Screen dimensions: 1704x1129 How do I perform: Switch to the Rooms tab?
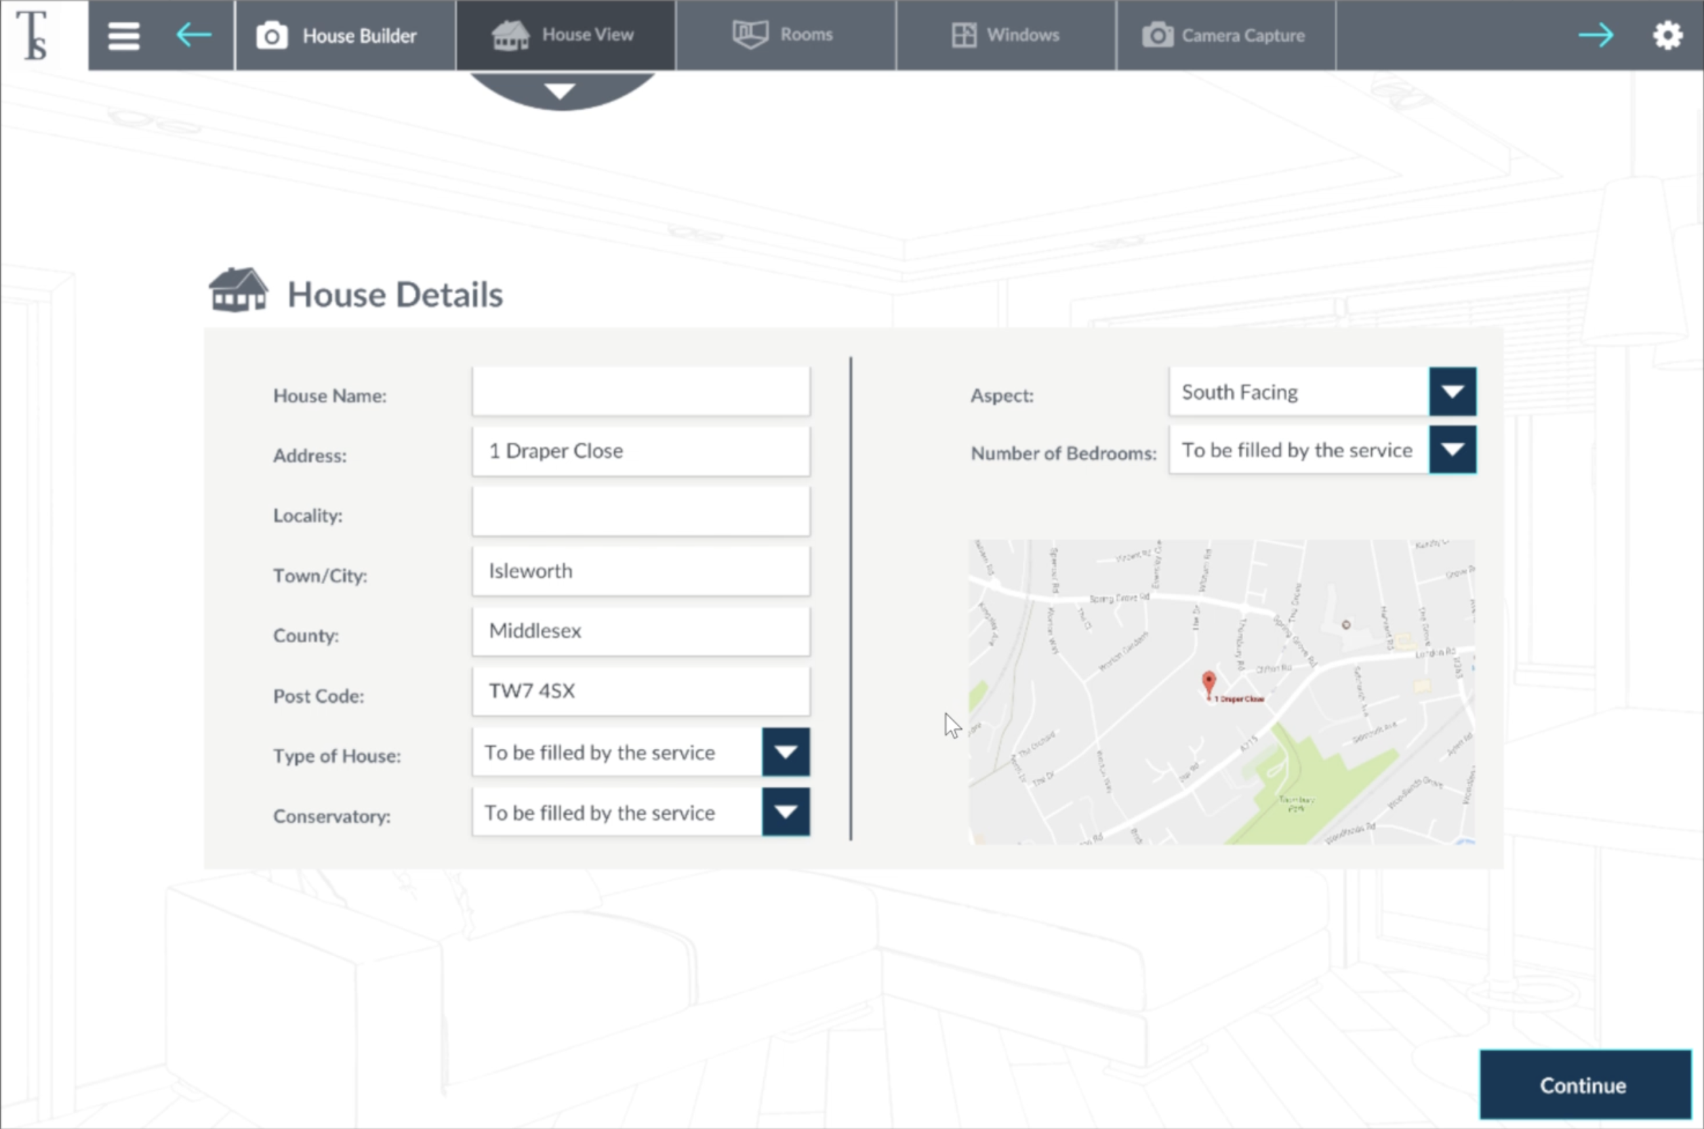click(x=784, y=35)
